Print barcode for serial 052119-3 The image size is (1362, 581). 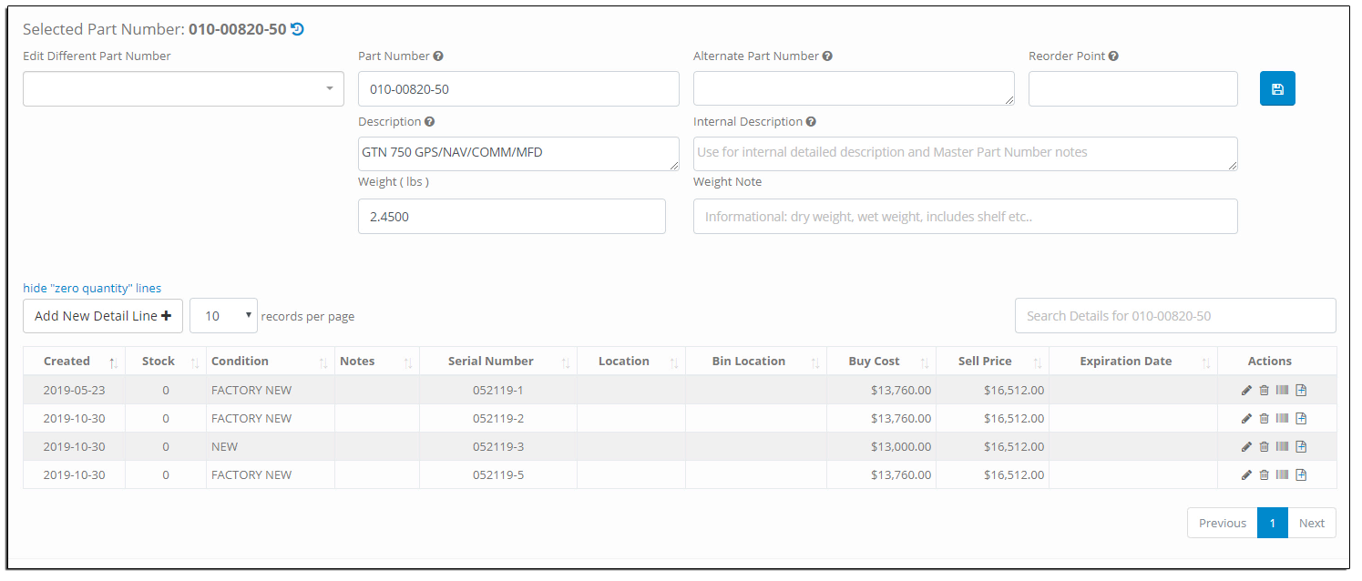1282,447
